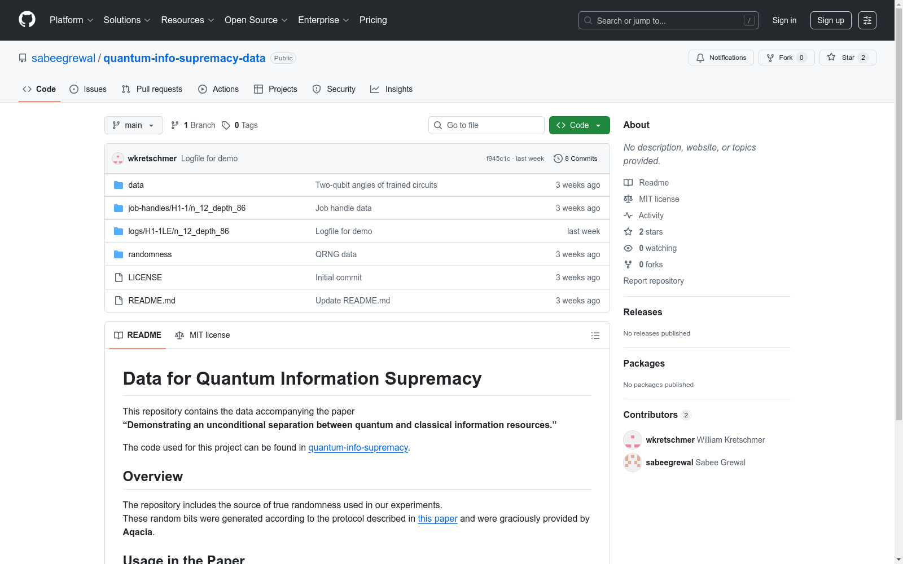Screen dimensions: 903x564
Task: Switch to the Insights tab
Action: tap(392, 89)
